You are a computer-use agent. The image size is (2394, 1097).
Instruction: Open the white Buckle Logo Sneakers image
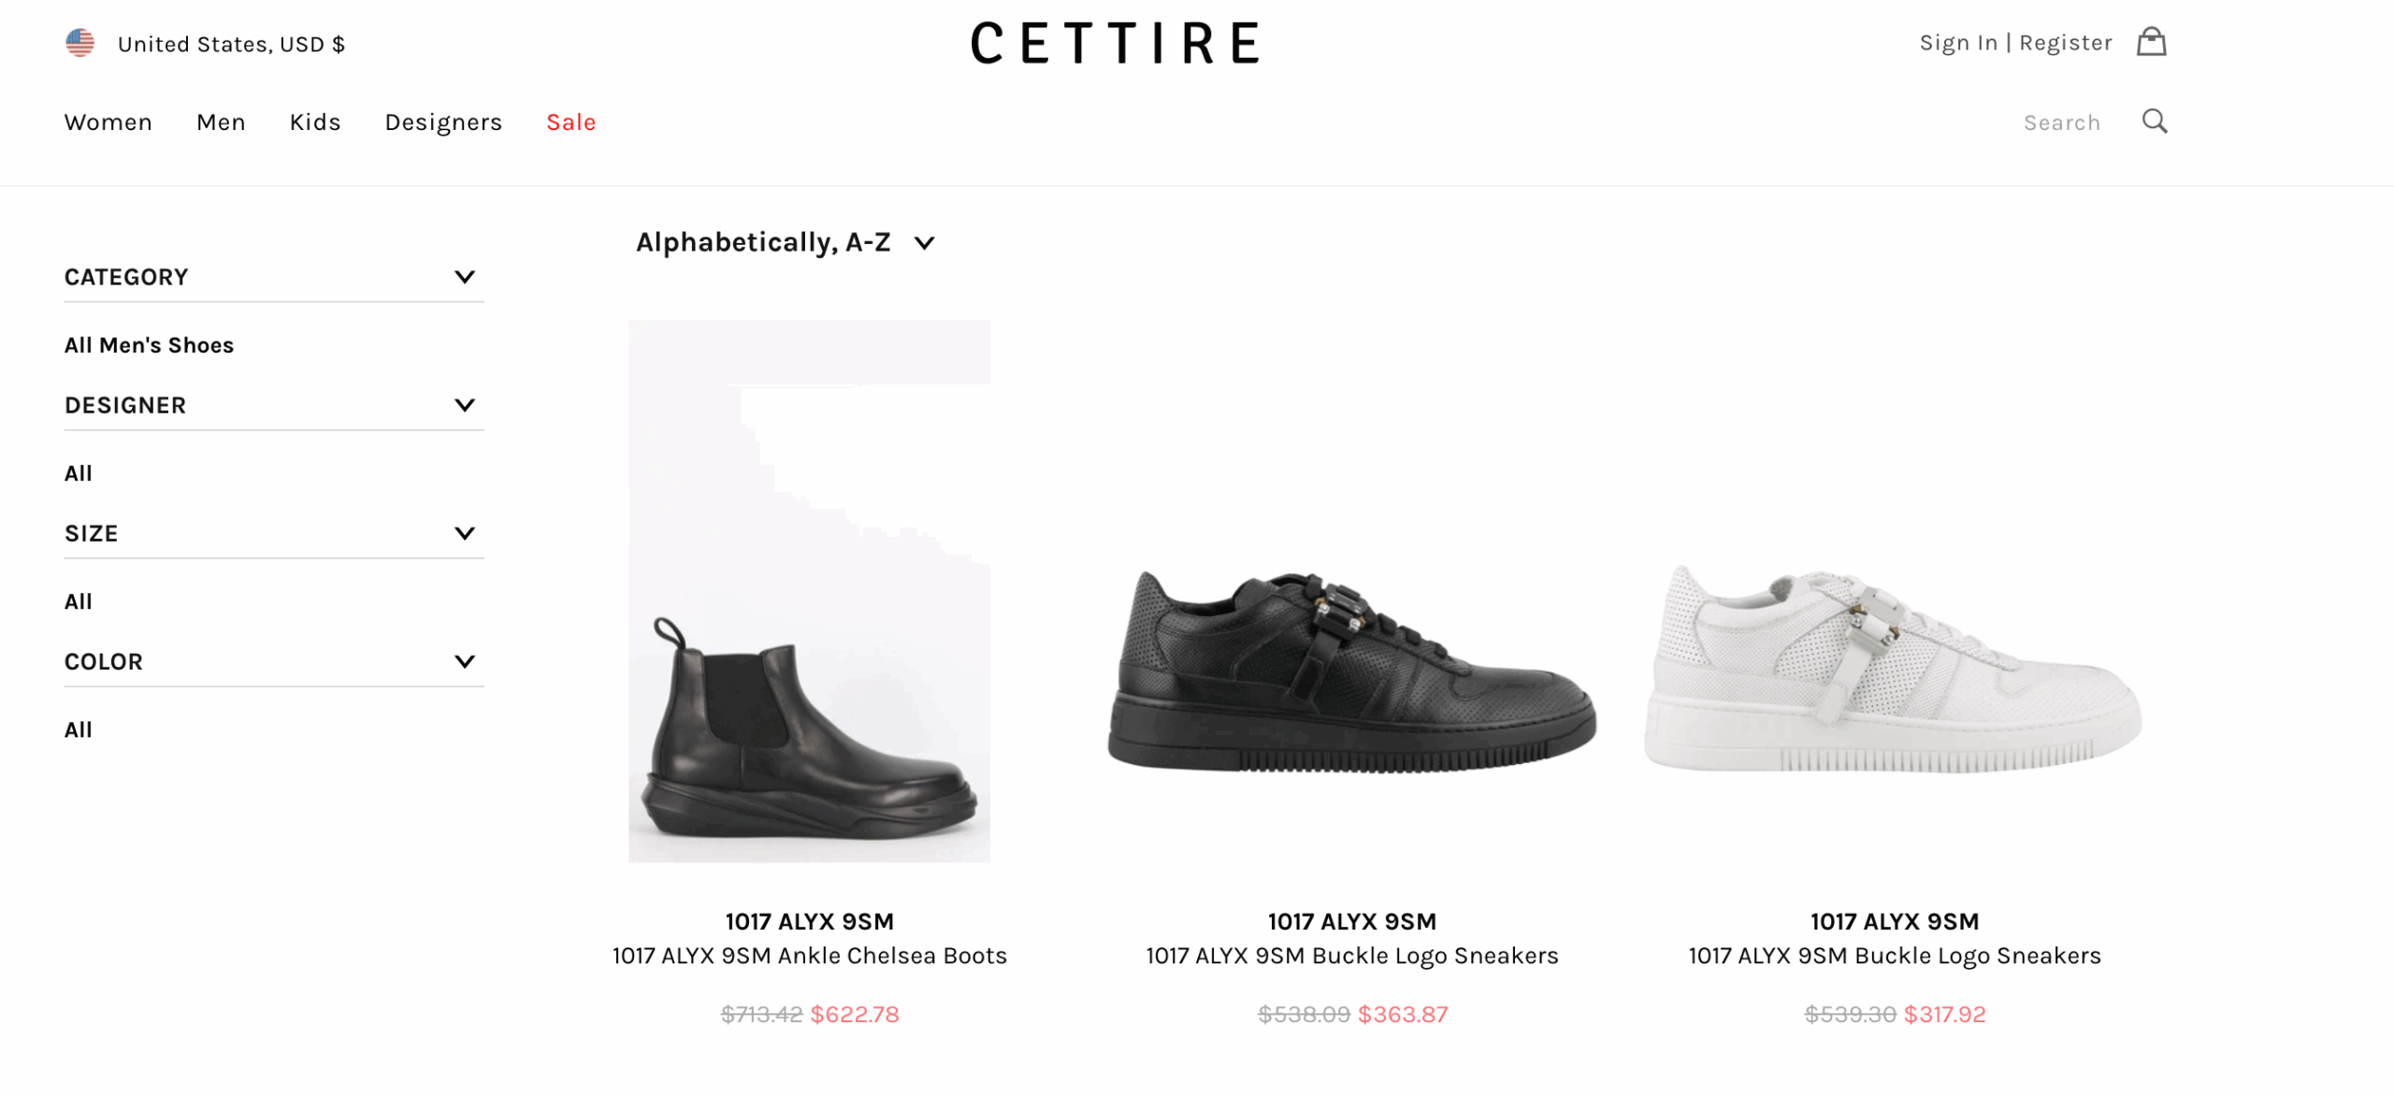coord(1895,670)
